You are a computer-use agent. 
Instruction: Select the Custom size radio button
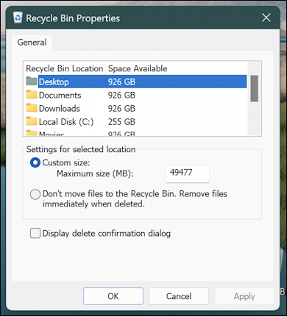(x=35, y=162)
